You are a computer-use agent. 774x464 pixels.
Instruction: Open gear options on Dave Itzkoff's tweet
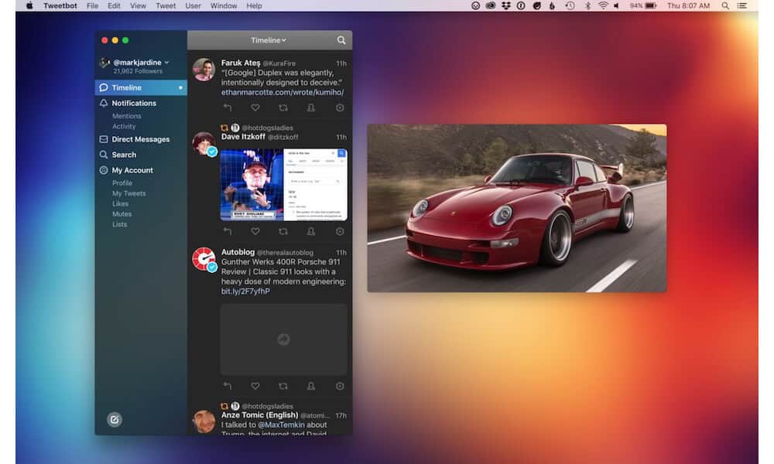click(x=340, y=231)
